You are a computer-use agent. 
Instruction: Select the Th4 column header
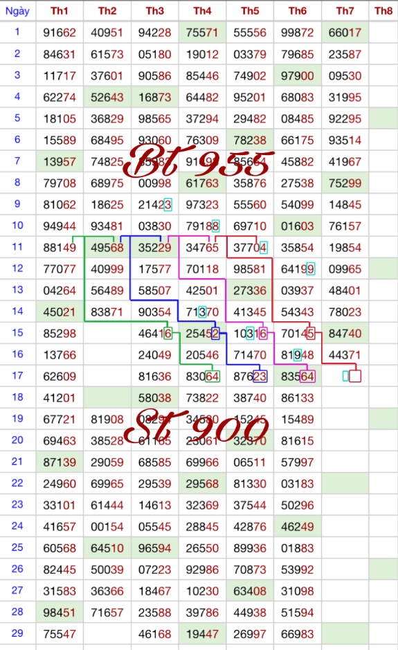coord(202,11)
